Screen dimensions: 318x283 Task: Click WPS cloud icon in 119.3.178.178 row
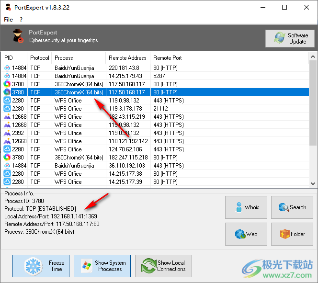(x=7, y=108)
